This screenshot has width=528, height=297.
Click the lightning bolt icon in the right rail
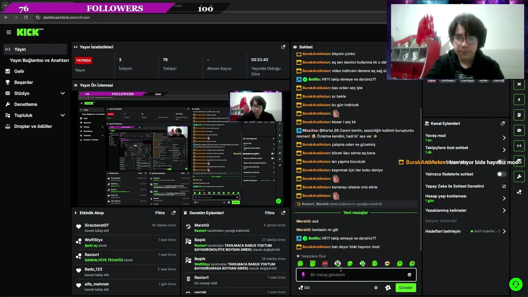pyautogui.click(x=519, y=99)
